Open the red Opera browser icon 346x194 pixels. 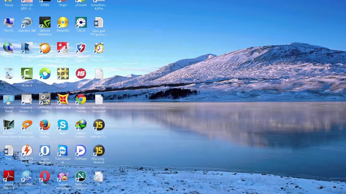pos(45,178)
